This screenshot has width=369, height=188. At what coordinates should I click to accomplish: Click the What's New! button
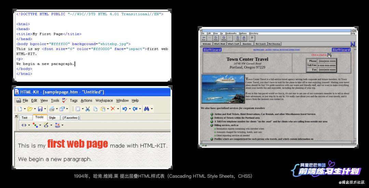pos(220,44)
